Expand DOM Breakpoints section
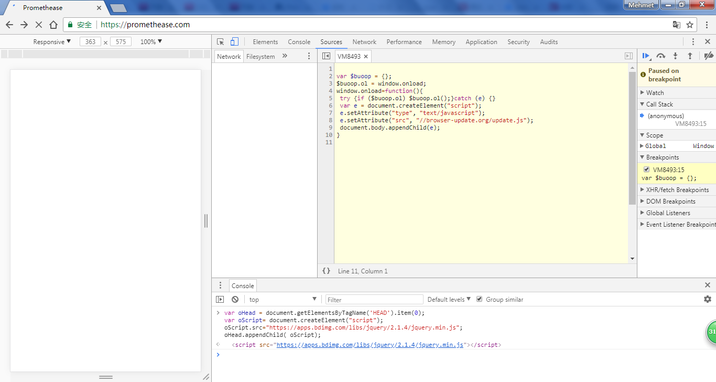Viewport: 716px width, 382px height. tap(677, 201)
